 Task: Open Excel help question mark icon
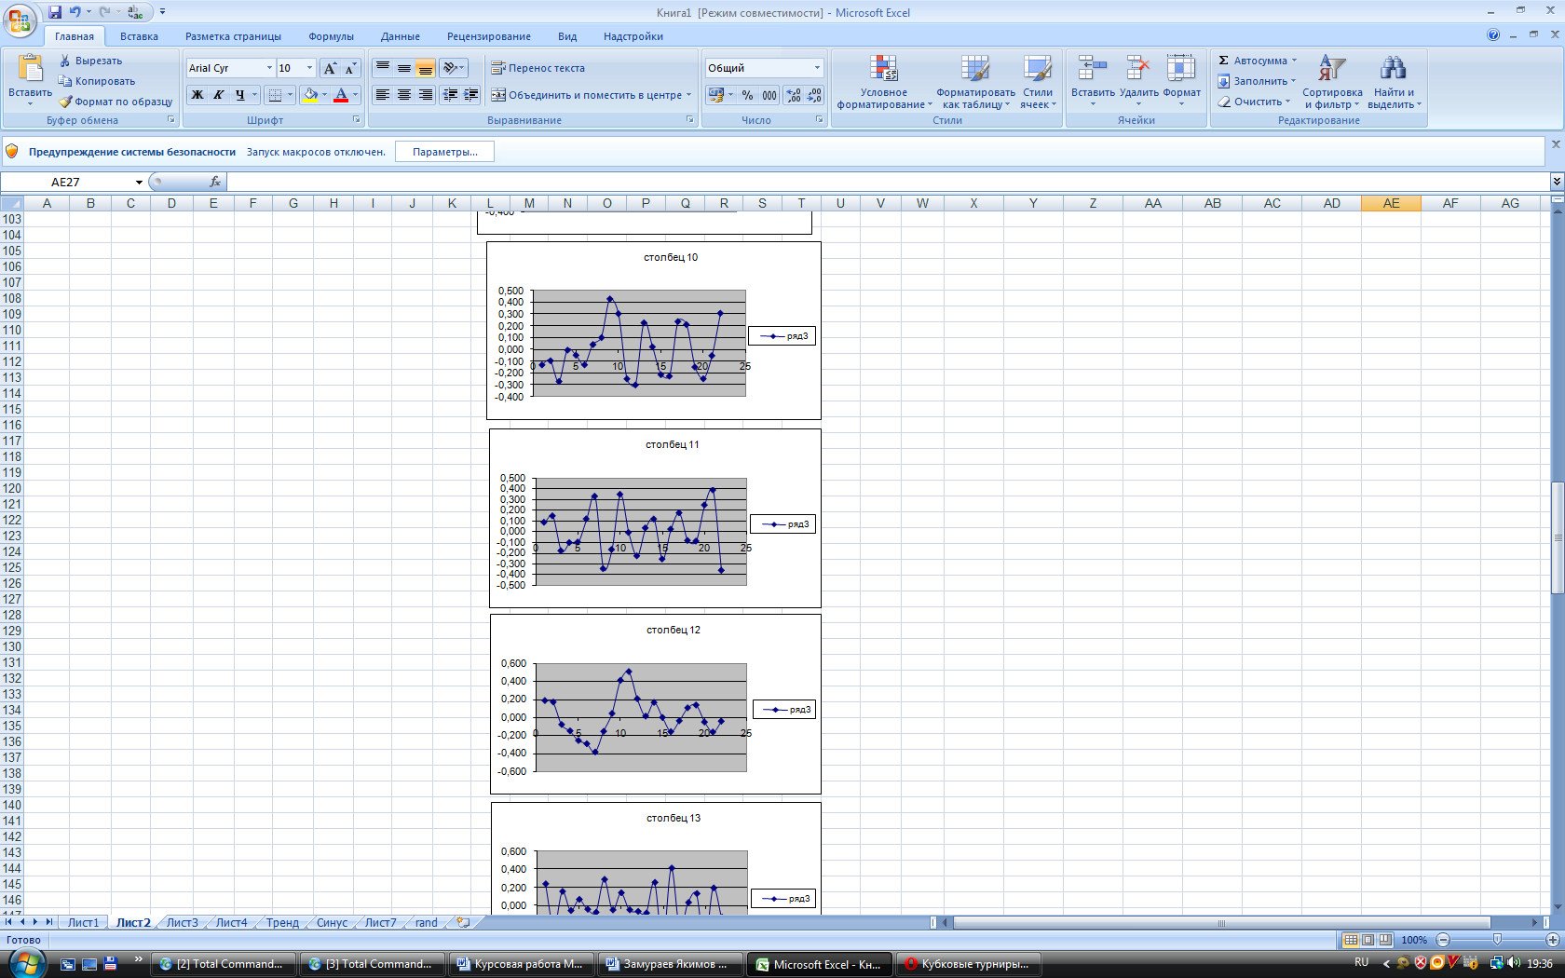(x=1493, y=35)
